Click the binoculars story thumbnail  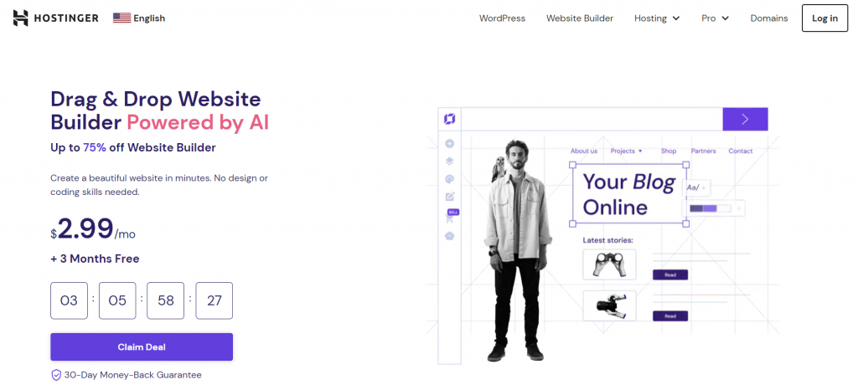(x=609, y=265)
